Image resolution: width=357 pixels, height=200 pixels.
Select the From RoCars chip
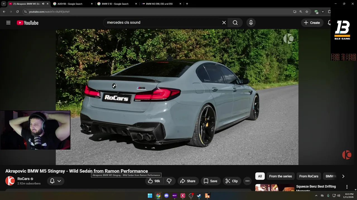click(x=309, y=176)
